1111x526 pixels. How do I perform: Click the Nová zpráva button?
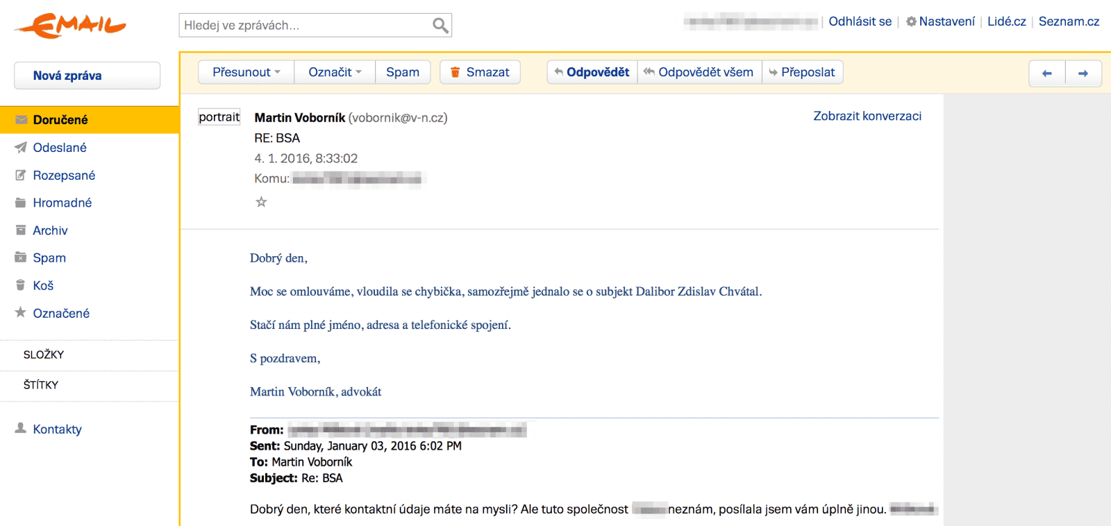pyautogui.click(x=87, y=76)
